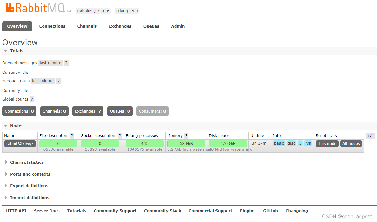Screen dimensions: 377x222
Task: Open Queued messages last minute range selector
Action: (x=50, y=63)
